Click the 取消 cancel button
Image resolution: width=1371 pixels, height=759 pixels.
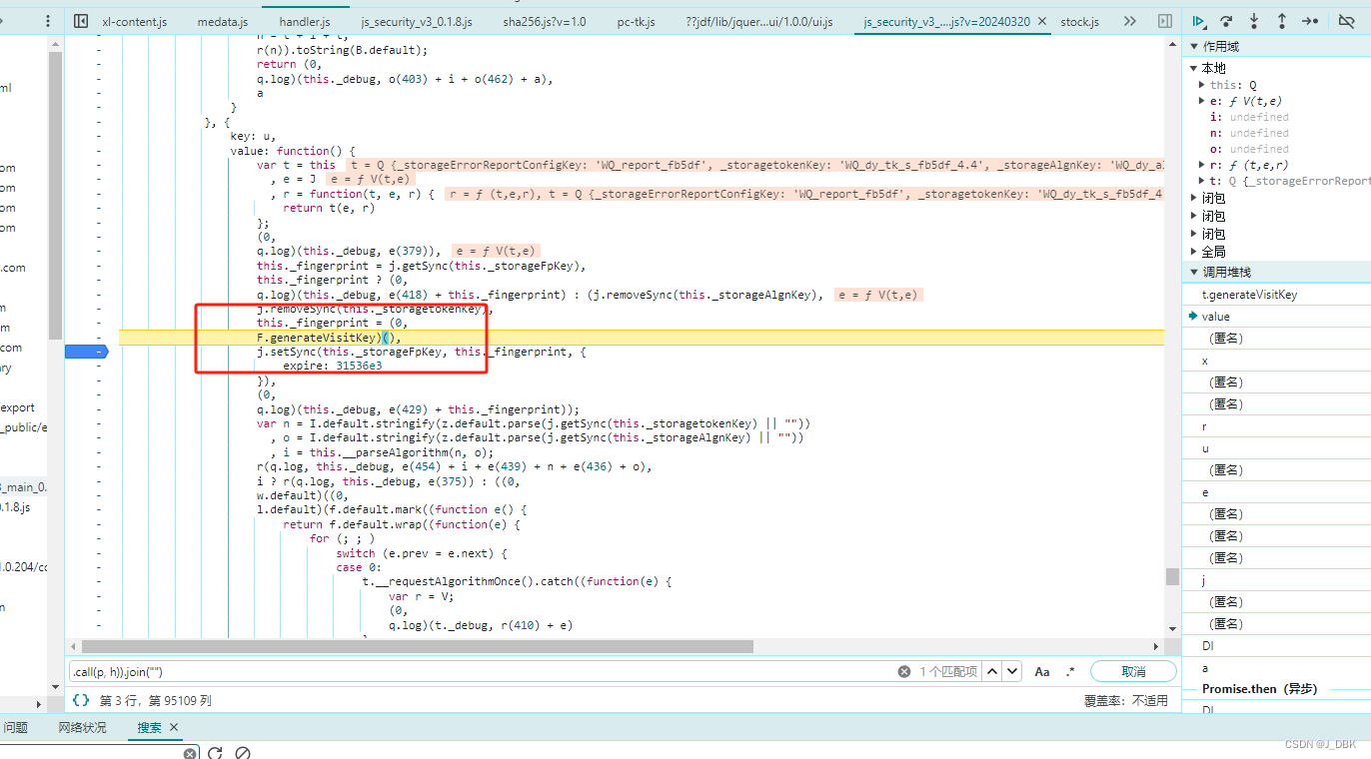tap(1133, 672)
